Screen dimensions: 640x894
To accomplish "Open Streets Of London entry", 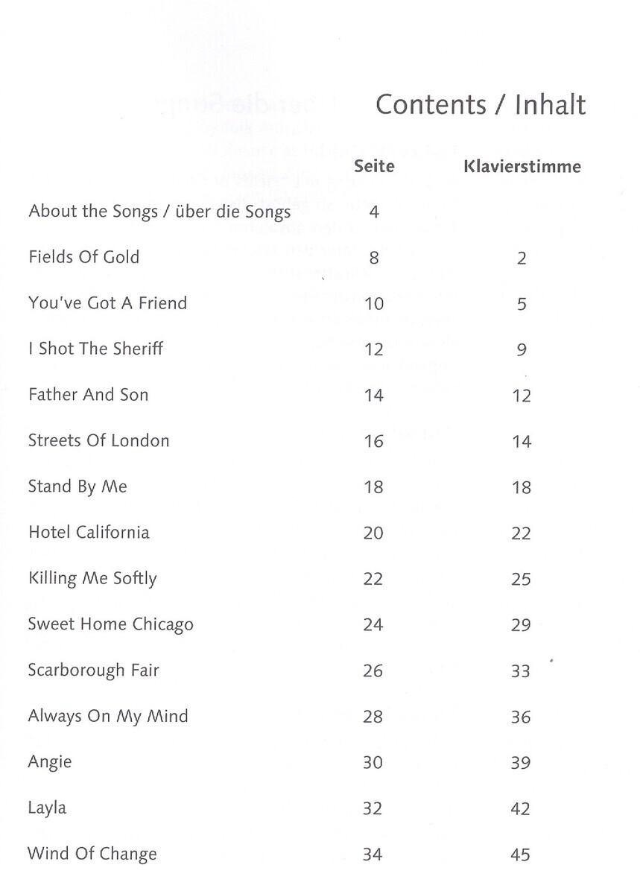I will coord(98,440).
